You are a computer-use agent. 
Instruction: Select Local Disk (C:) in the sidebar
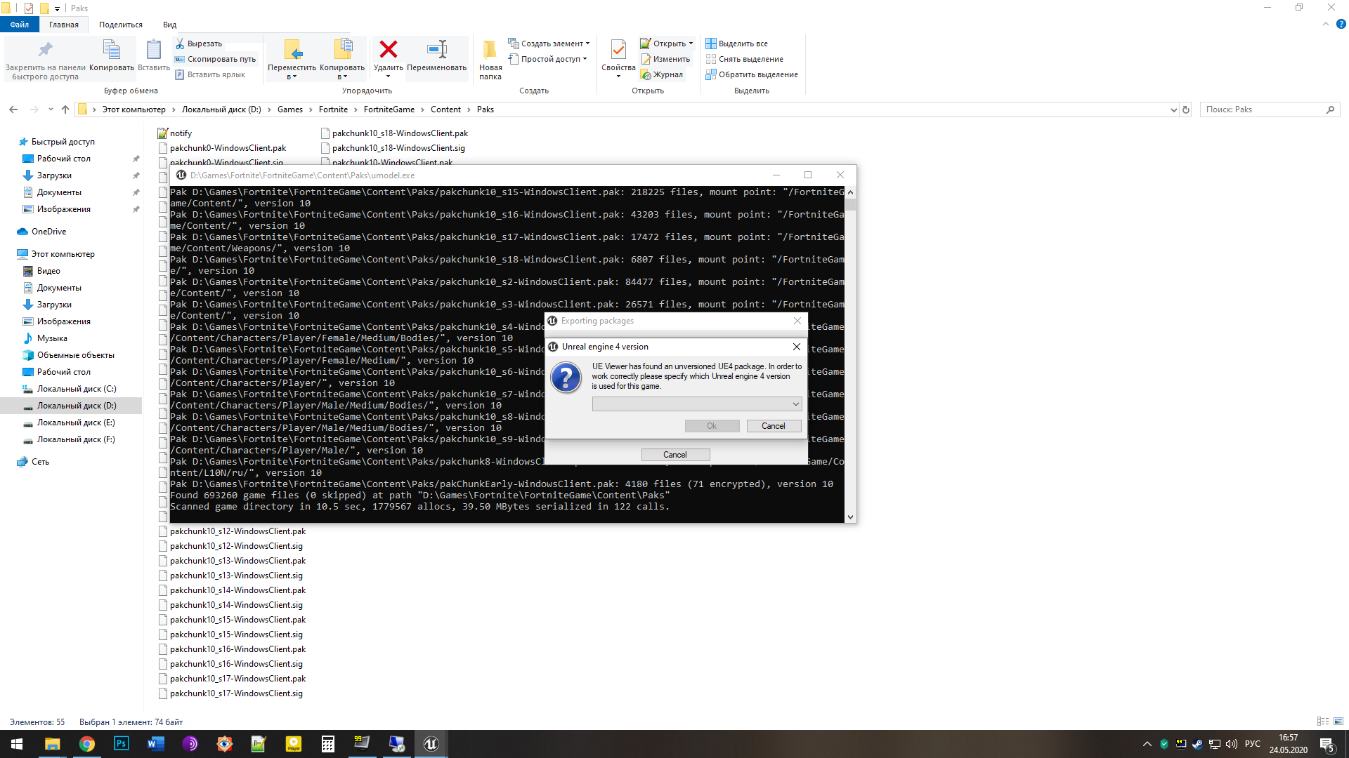pyautogui.click(x=77, y=389)
